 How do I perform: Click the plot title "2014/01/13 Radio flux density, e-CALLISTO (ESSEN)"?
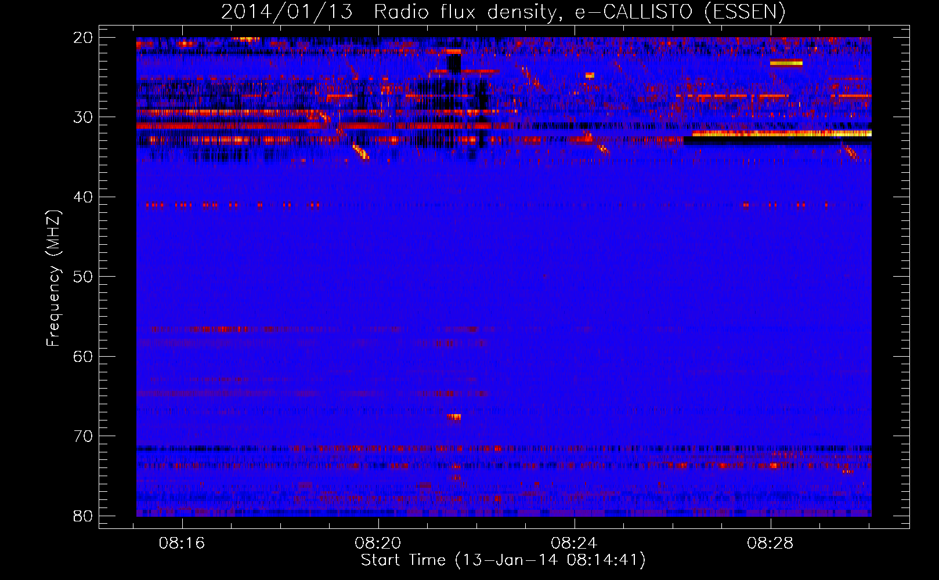click(x=503, y=12)
